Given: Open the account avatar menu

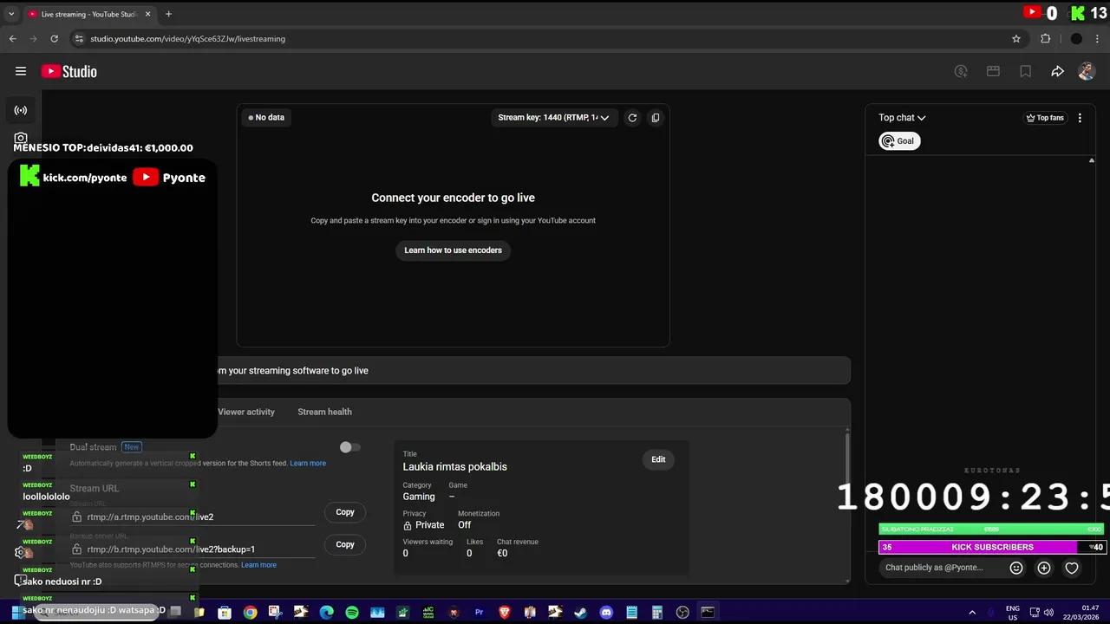Looking at the screenshot, I should (x=1087, y=72).
